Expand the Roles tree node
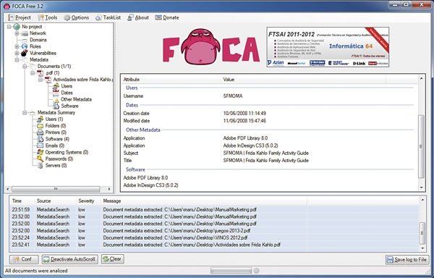Screen dimensions: 434x278 pos(17,46)
